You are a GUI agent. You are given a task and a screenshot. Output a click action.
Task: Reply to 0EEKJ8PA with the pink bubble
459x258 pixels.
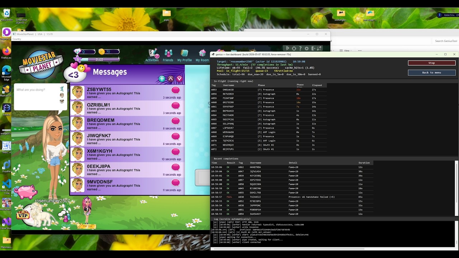tap(175, 167)
